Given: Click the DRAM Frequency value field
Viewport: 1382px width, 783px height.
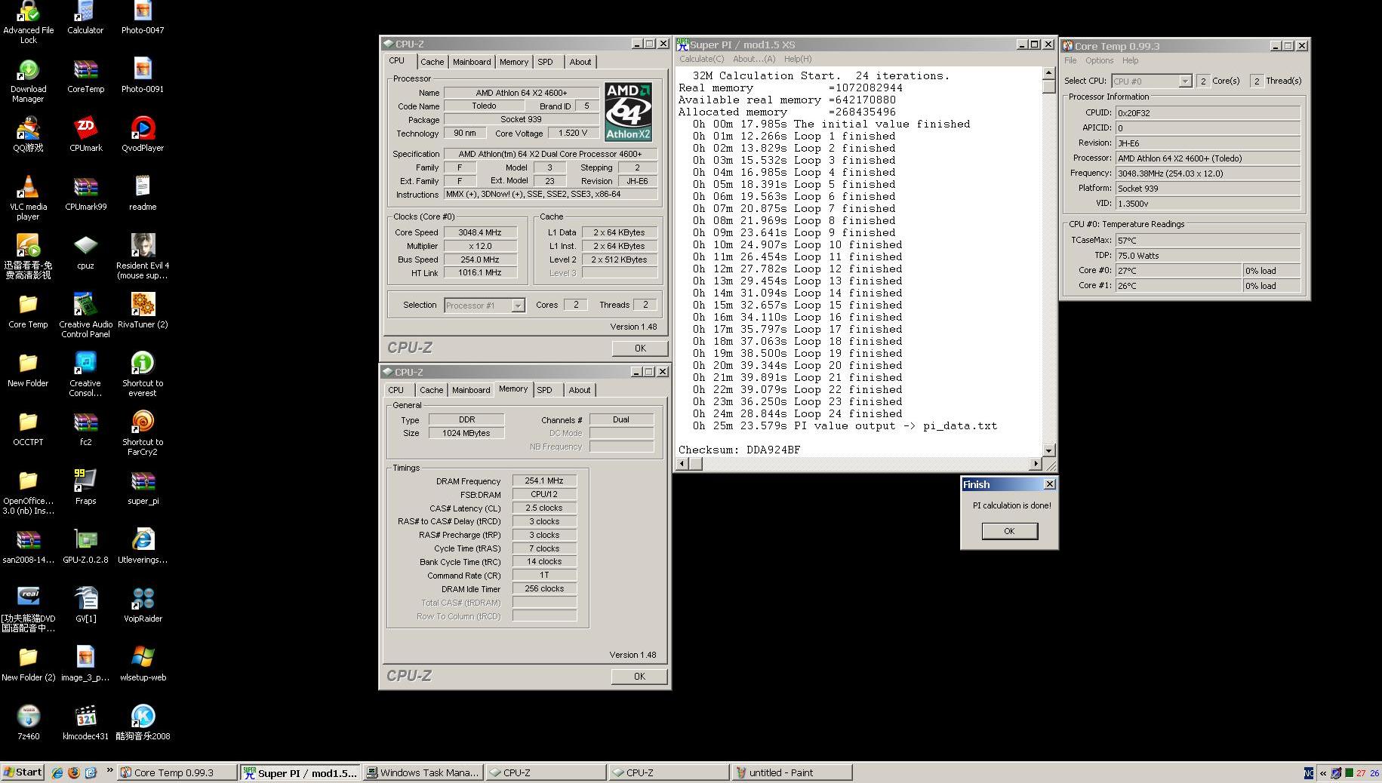Looking at the screenshot, I should point(544,481).
